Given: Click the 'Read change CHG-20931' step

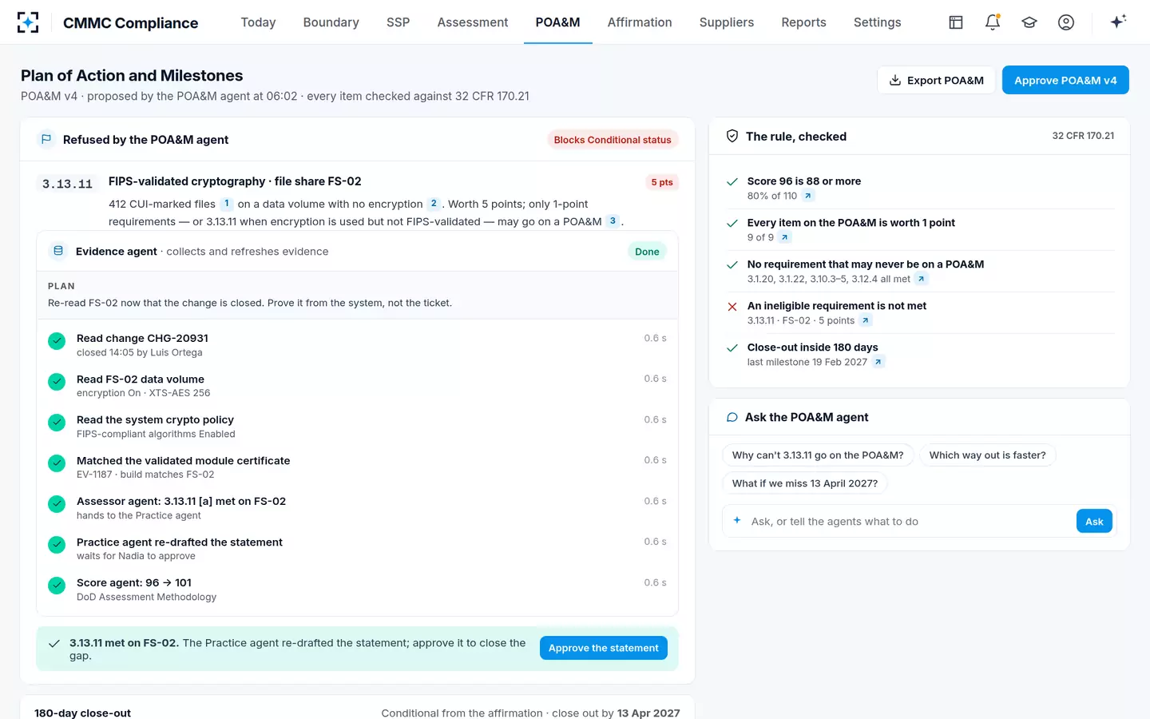Looking at the screenshot, I should (x=357, y=344).
